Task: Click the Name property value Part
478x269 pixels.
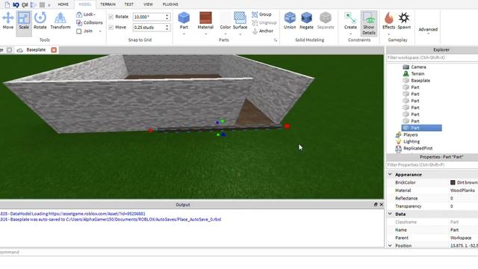Action: click(454, 230)
